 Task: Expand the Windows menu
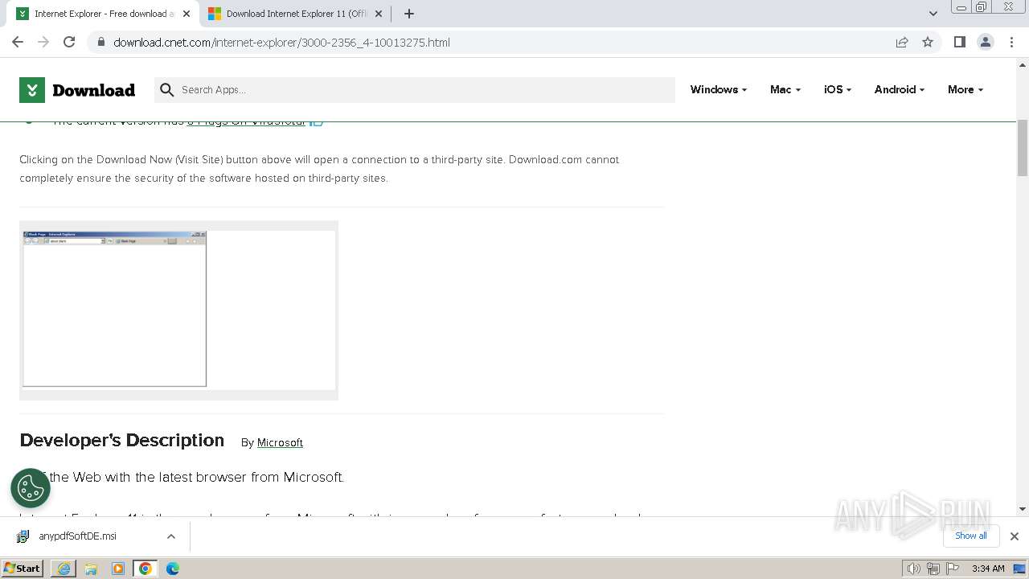point(719,89)
